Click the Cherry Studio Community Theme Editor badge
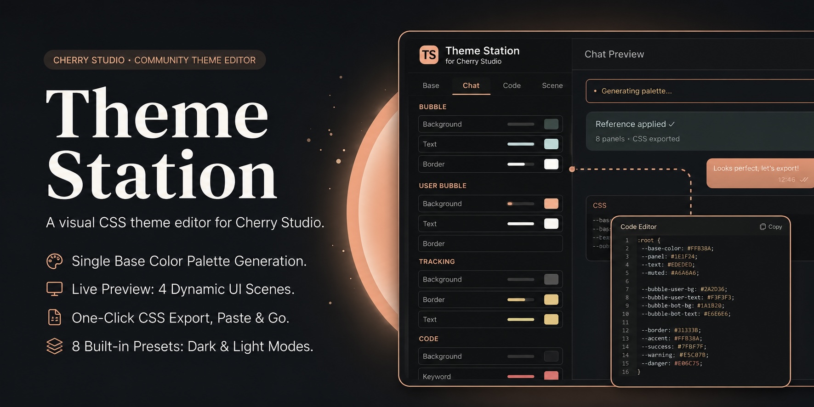 coord(154,60)
